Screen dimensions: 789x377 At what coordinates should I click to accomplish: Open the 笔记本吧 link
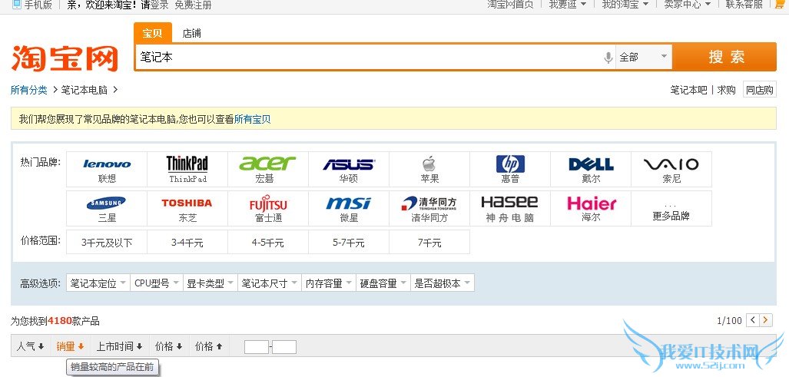pos(689,90)
